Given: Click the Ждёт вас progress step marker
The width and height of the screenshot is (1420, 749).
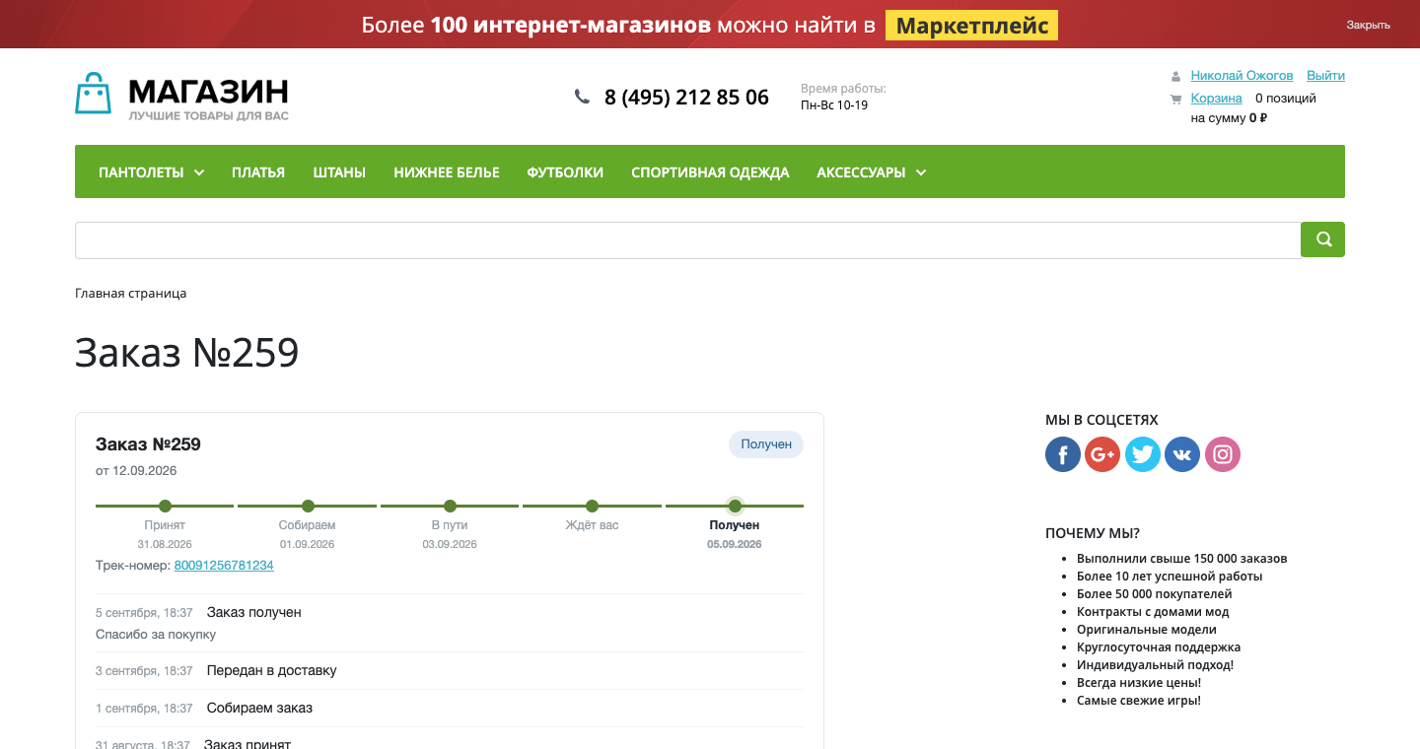Looking at the screenshot, I should (592, 507).
